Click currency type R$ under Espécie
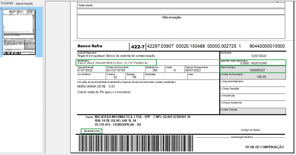Screen dimensions: 296x155 (134, 77)
